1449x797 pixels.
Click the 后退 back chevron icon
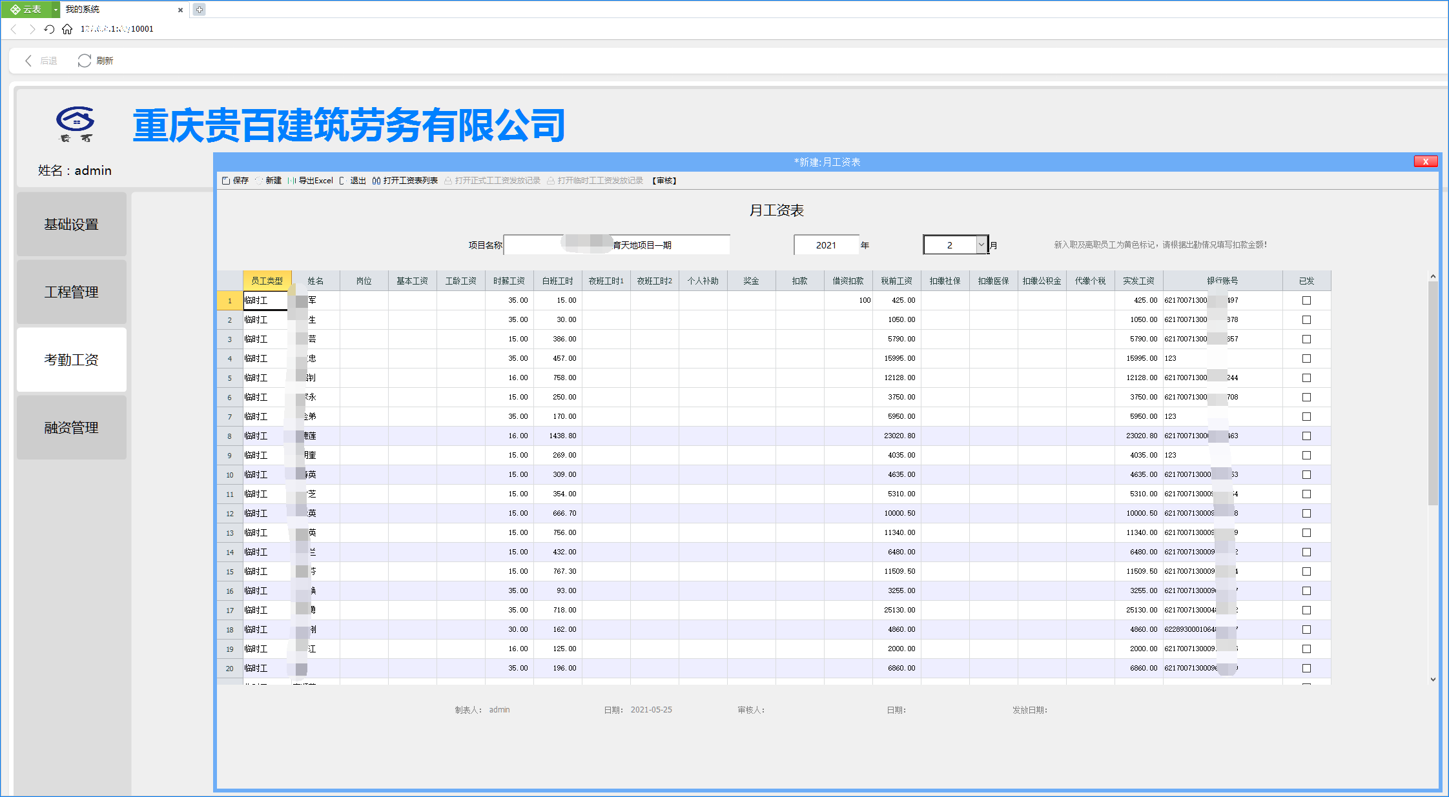(x=28, y=61)
